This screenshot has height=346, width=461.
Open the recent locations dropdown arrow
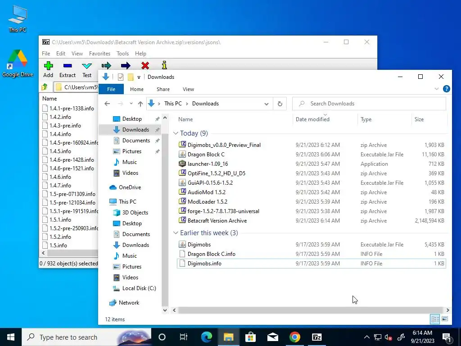(131, 104)
